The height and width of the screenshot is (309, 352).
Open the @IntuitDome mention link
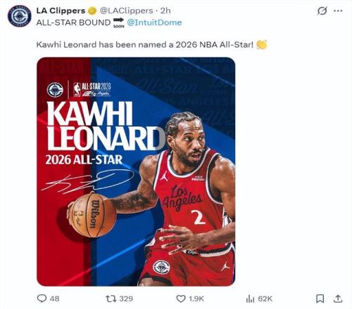154,22
